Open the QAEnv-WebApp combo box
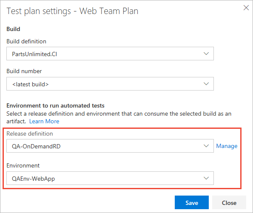Screen dimensions: 253x213 (110, 178)
